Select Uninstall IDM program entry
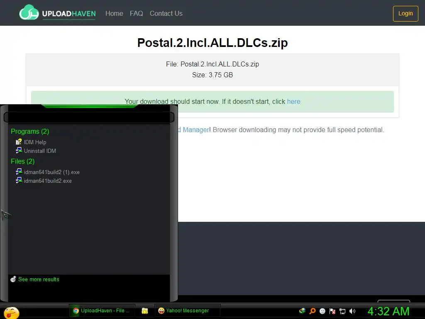 pos(40,151)
